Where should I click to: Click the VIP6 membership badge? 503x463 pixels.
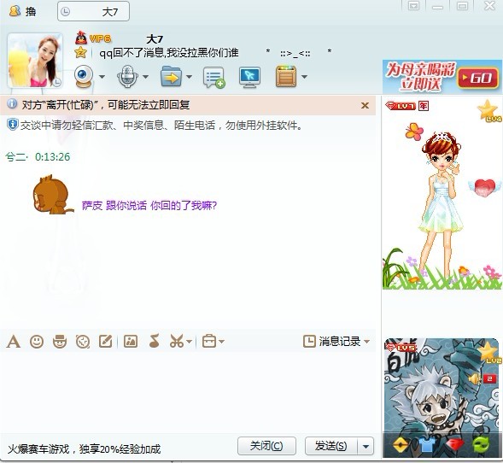tap(100, 38)
